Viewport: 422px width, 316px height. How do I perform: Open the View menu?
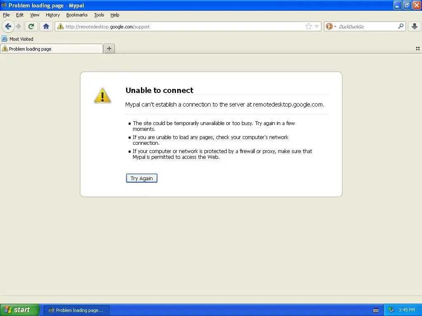[35, 15]
